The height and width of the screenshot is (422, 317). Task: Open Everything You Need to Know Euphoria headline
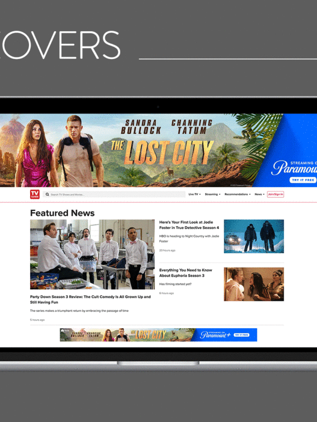[x=185, y=273]
